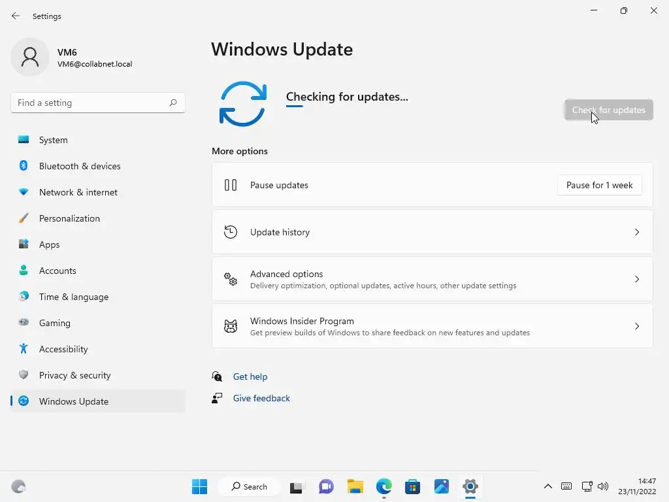
Task: Click the Advanced options description text
Action: click(x=383, y=286)
